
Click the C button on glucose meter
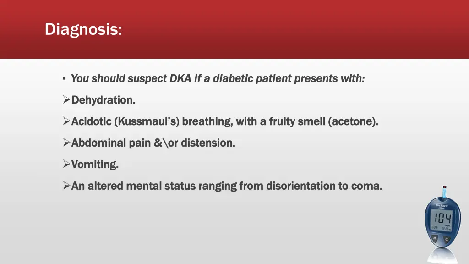coord(446,239)
